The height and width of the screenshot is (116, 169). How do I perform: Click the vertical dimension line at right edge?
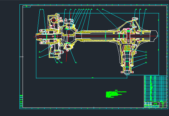pos(159,44)
